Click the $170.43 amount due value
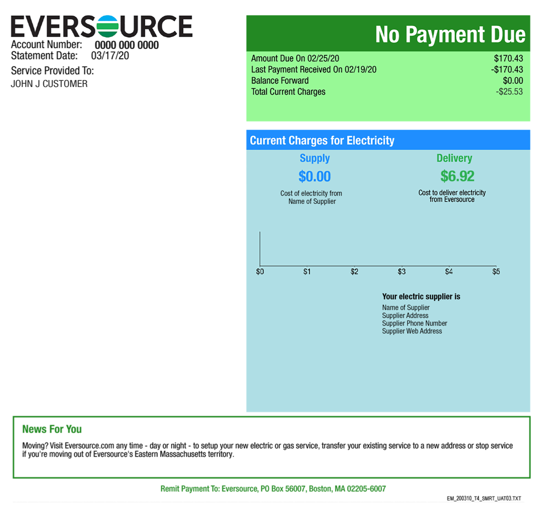The width and height of the screenshot is (542, 507). coord(508,58)
